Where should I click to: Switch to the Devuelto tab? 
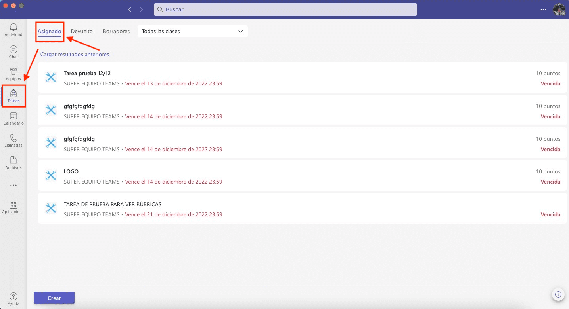[x=82, y=31]
